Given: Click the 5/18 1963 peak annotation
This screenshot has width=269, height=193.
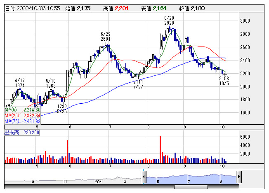Looking at the screenshot, I should pyautogui.click(x=51, y=83).
